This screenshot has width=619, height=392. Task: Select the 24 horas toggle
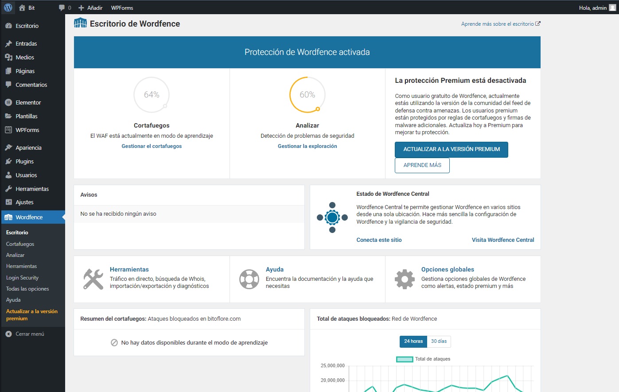point(413,341)
